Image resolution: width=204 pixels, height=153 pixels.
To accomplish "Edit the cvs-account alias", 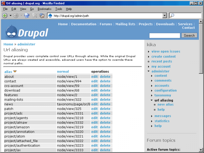I will (x=94, y=86).
